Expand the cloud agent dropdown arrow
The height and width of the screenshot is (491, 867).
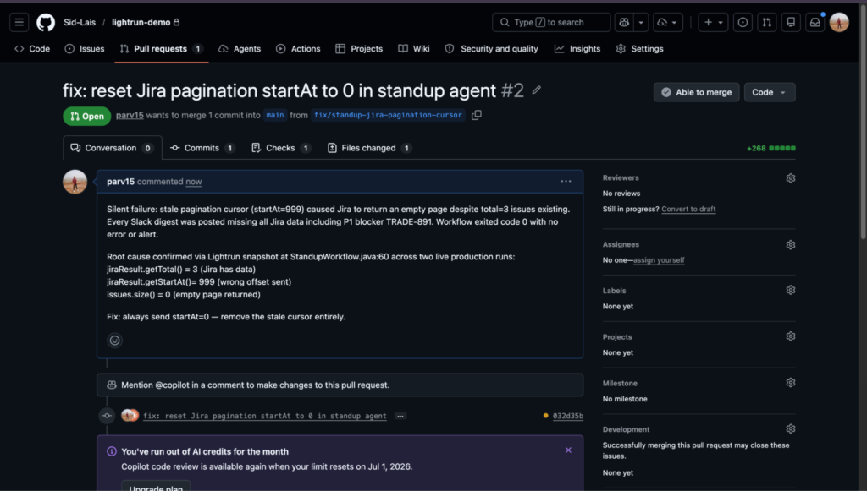(x=675, y=22)
